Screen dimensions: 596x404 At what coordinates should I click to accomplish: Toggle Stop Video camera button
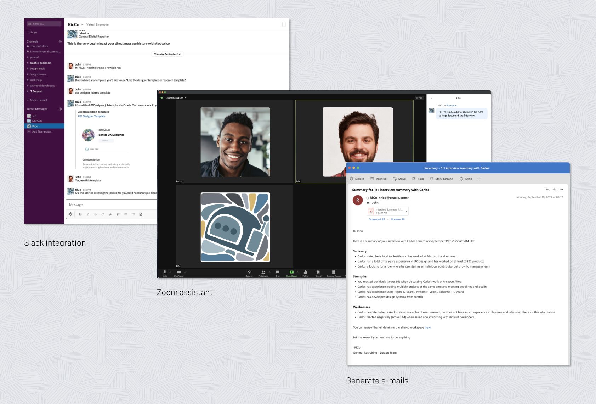(x=178, y=272)
